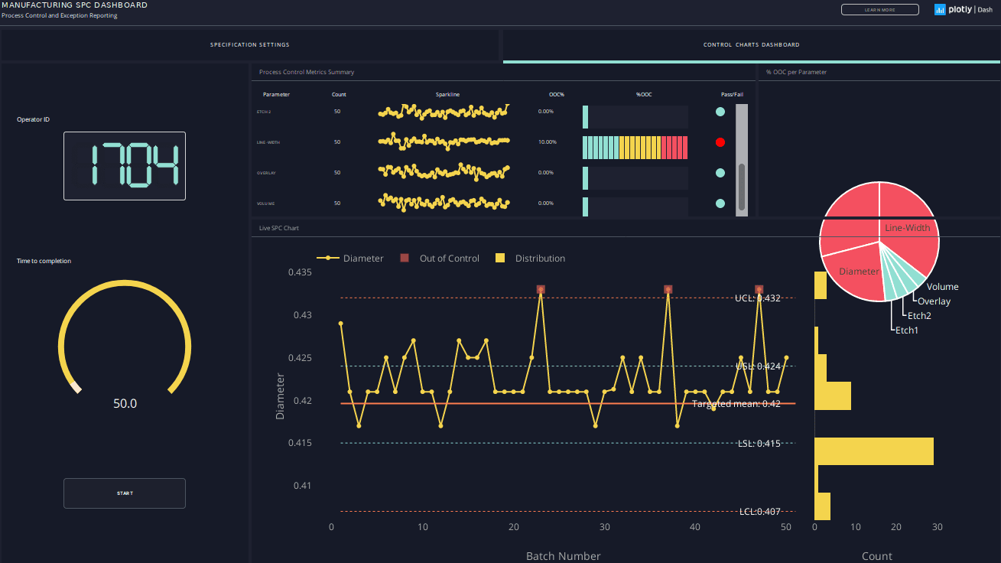Image resolution: width=1001 pixels, height=563 pixels.
Task: Click the "Batch Number" axis title
Action: [x=564, y=556]
